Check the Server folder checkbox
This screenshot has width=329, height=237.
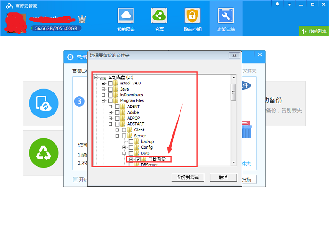pos(124,136)
